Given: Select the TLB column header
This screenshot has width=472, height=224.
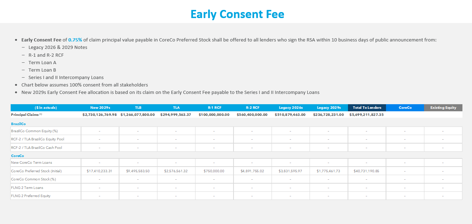Looking at the screenshot, I should tap(138, 108).
